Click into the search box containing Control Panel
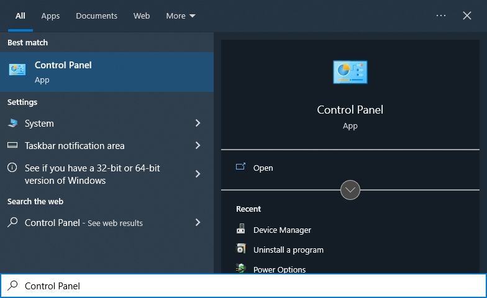The width and height of the screenshot is (487, 298). pos(243,286)
